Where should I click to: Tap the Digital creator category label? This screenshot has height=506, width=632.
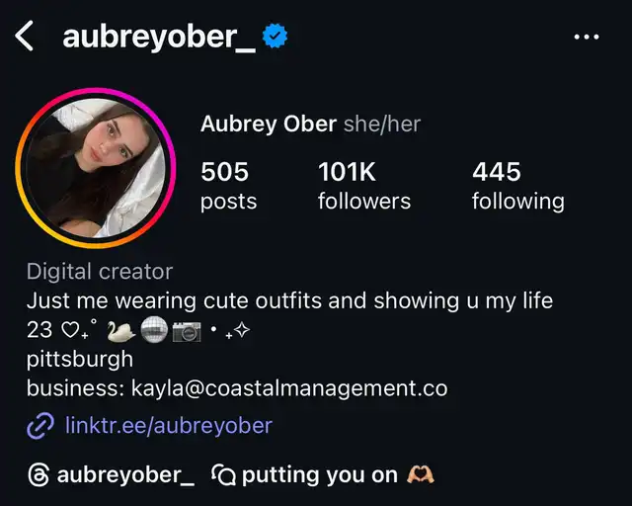click(100, 271)
